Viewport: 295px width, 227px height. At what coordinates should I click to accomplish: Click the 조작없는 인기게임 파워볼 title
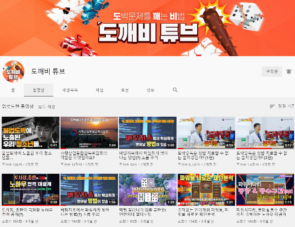click(x=203, y=212)
